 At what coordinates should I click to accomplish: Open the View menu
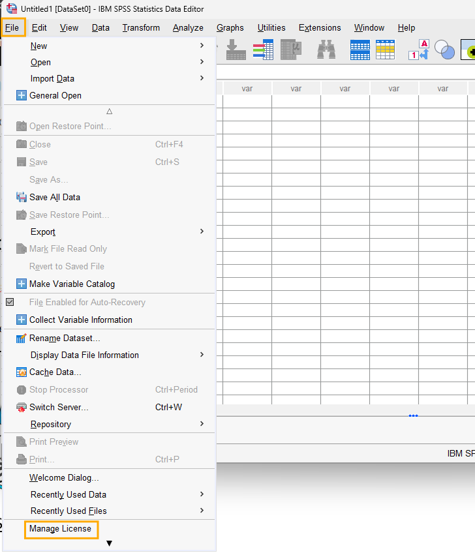tap(69, 27)
